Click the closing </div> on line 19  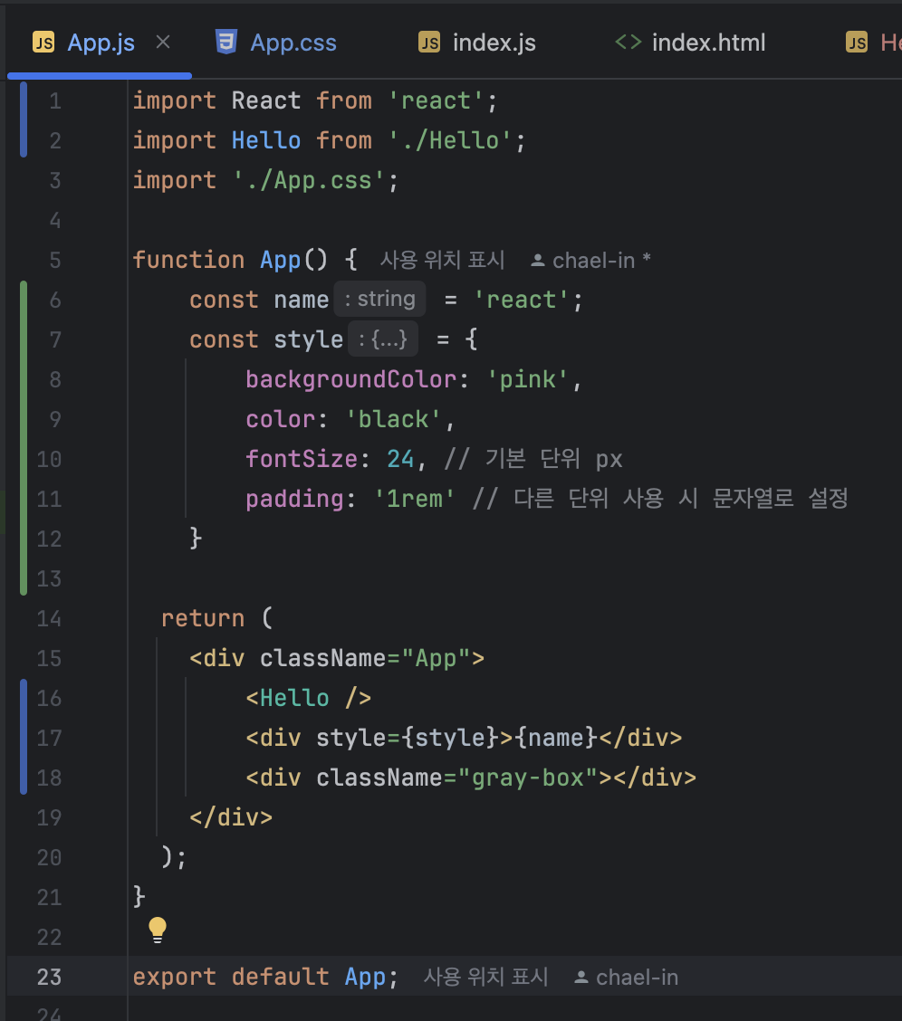pyautogui.click(x=231, y=817)
